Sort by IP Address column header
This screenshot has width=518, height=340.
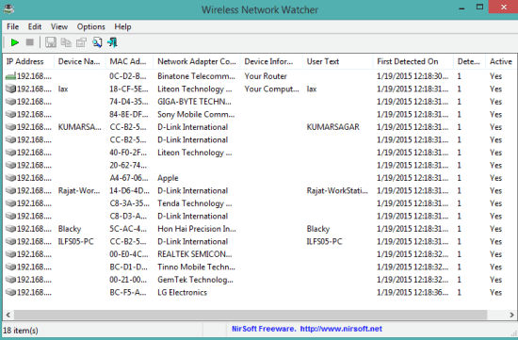tap(28, 61)
